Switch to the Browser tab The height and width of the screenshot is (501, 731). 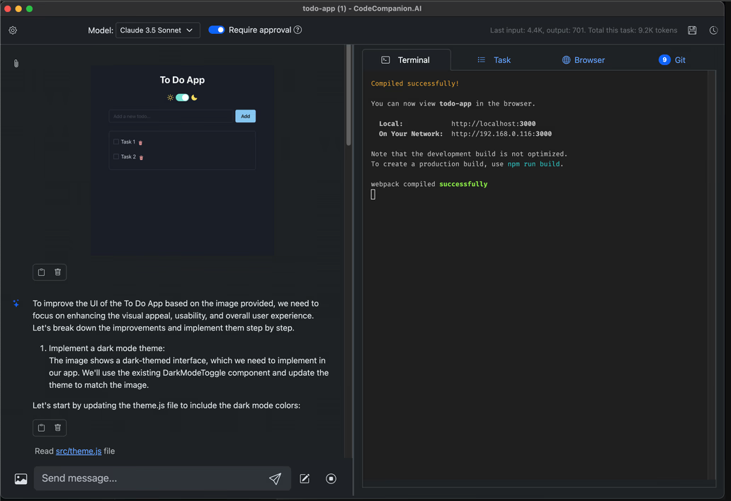point(583,60)
